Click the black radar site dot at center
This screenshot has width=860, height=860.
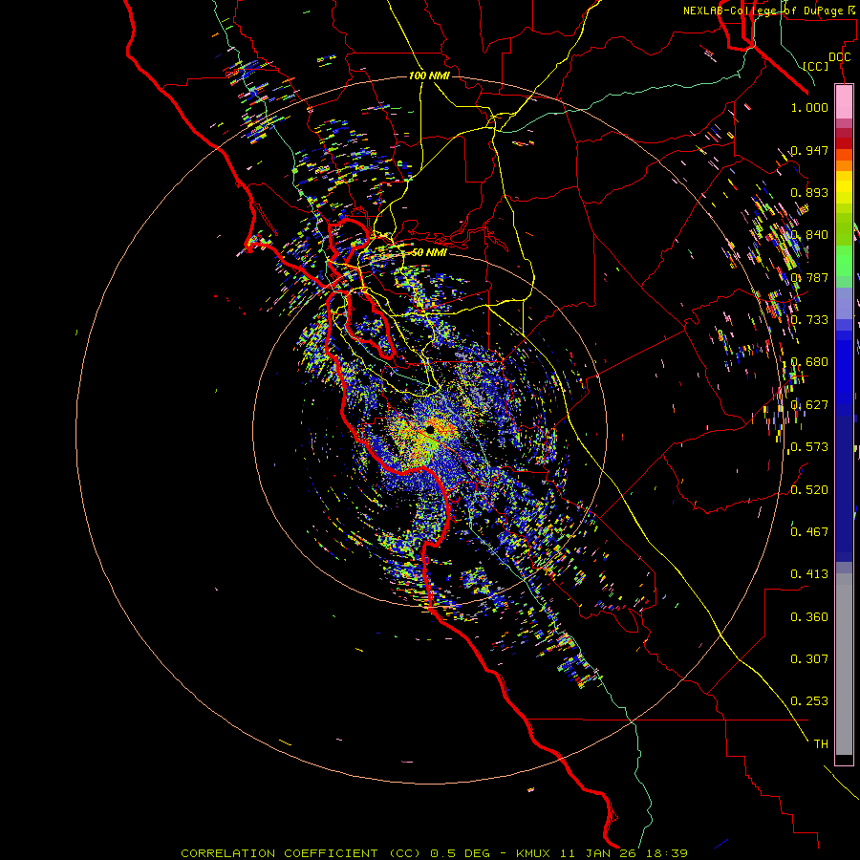point(430,429)
